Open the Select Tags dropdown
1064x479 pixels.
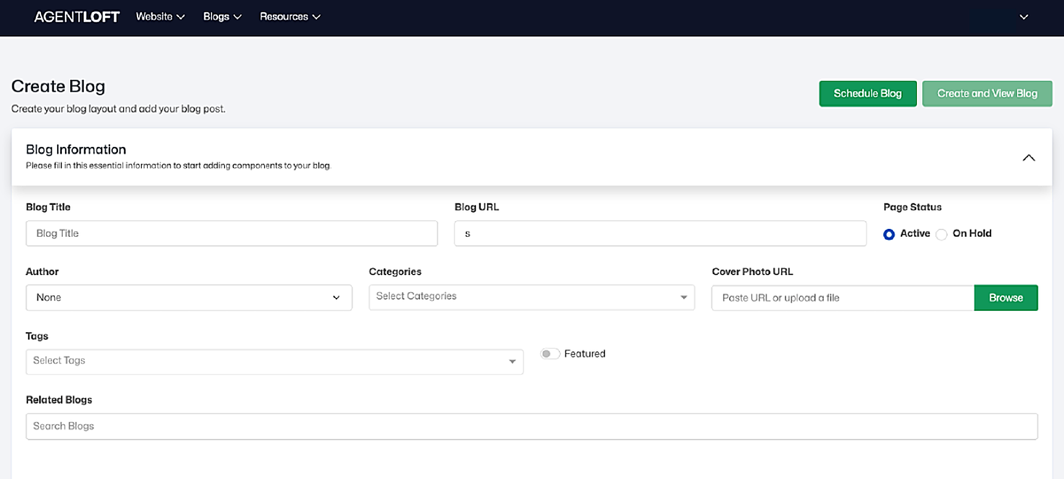coord(274,362)
